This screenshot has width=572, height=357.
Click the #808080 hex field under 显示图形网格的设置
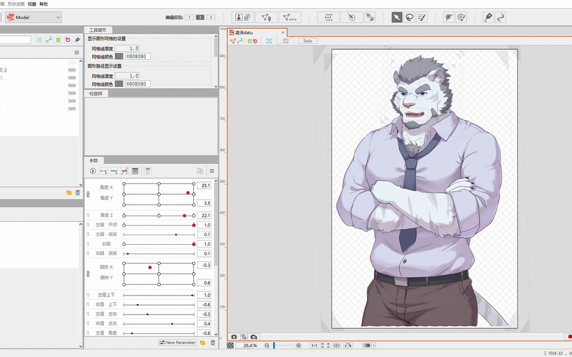[138, 56]
